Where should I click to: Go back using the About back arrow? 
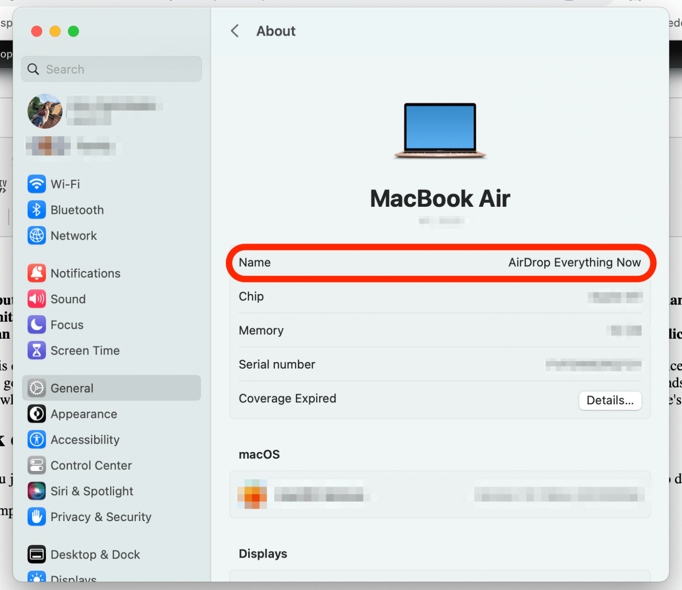(x=234, y=30)
